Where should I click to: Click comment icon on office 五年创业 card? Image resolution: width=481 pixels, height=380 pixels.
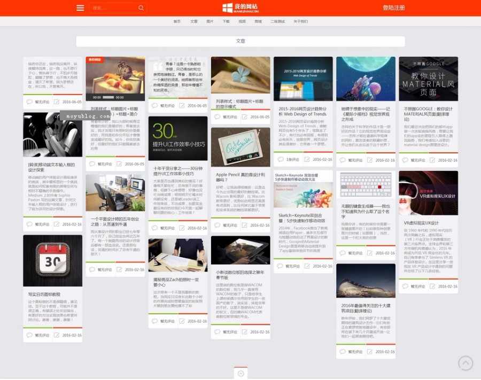(92, 269)
